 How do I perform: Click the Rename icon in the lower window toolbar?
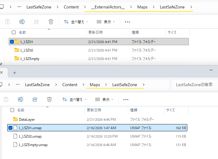[x=20, y=99]
